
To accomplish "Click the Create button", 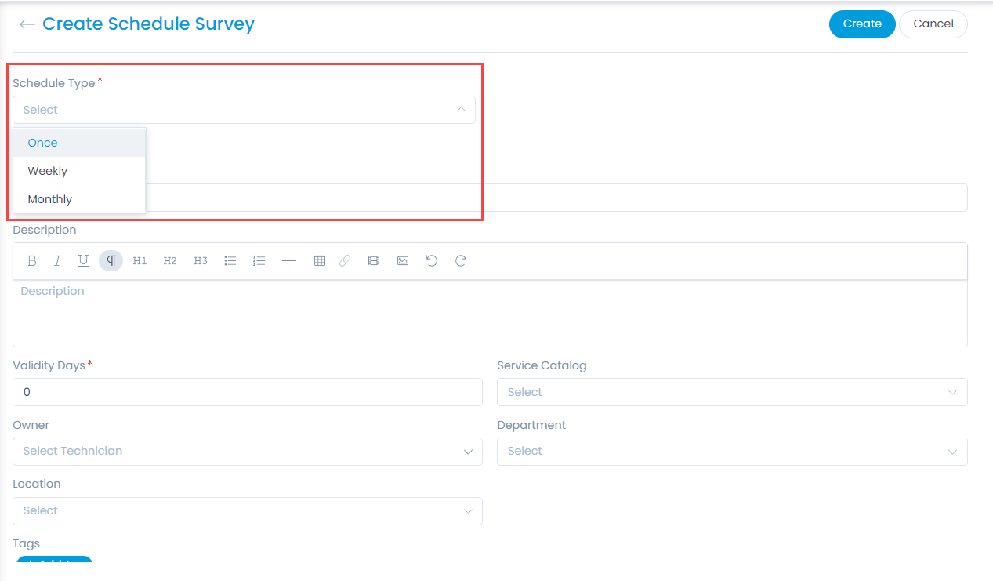I will 861,24.
